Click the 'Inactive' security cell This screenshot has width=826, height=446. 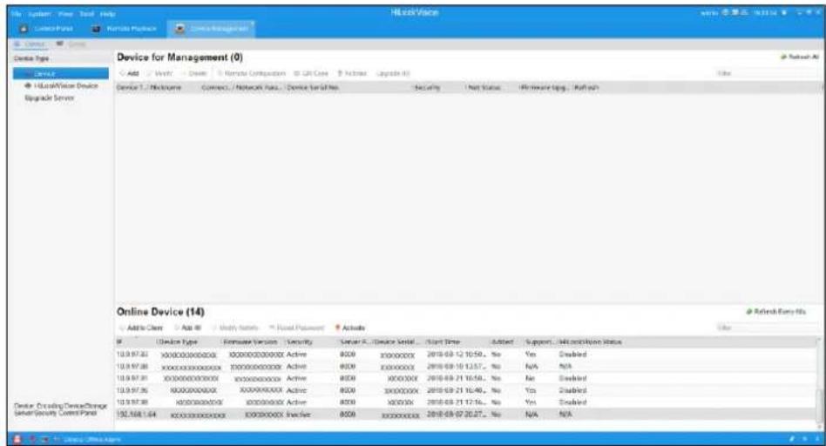299,415
